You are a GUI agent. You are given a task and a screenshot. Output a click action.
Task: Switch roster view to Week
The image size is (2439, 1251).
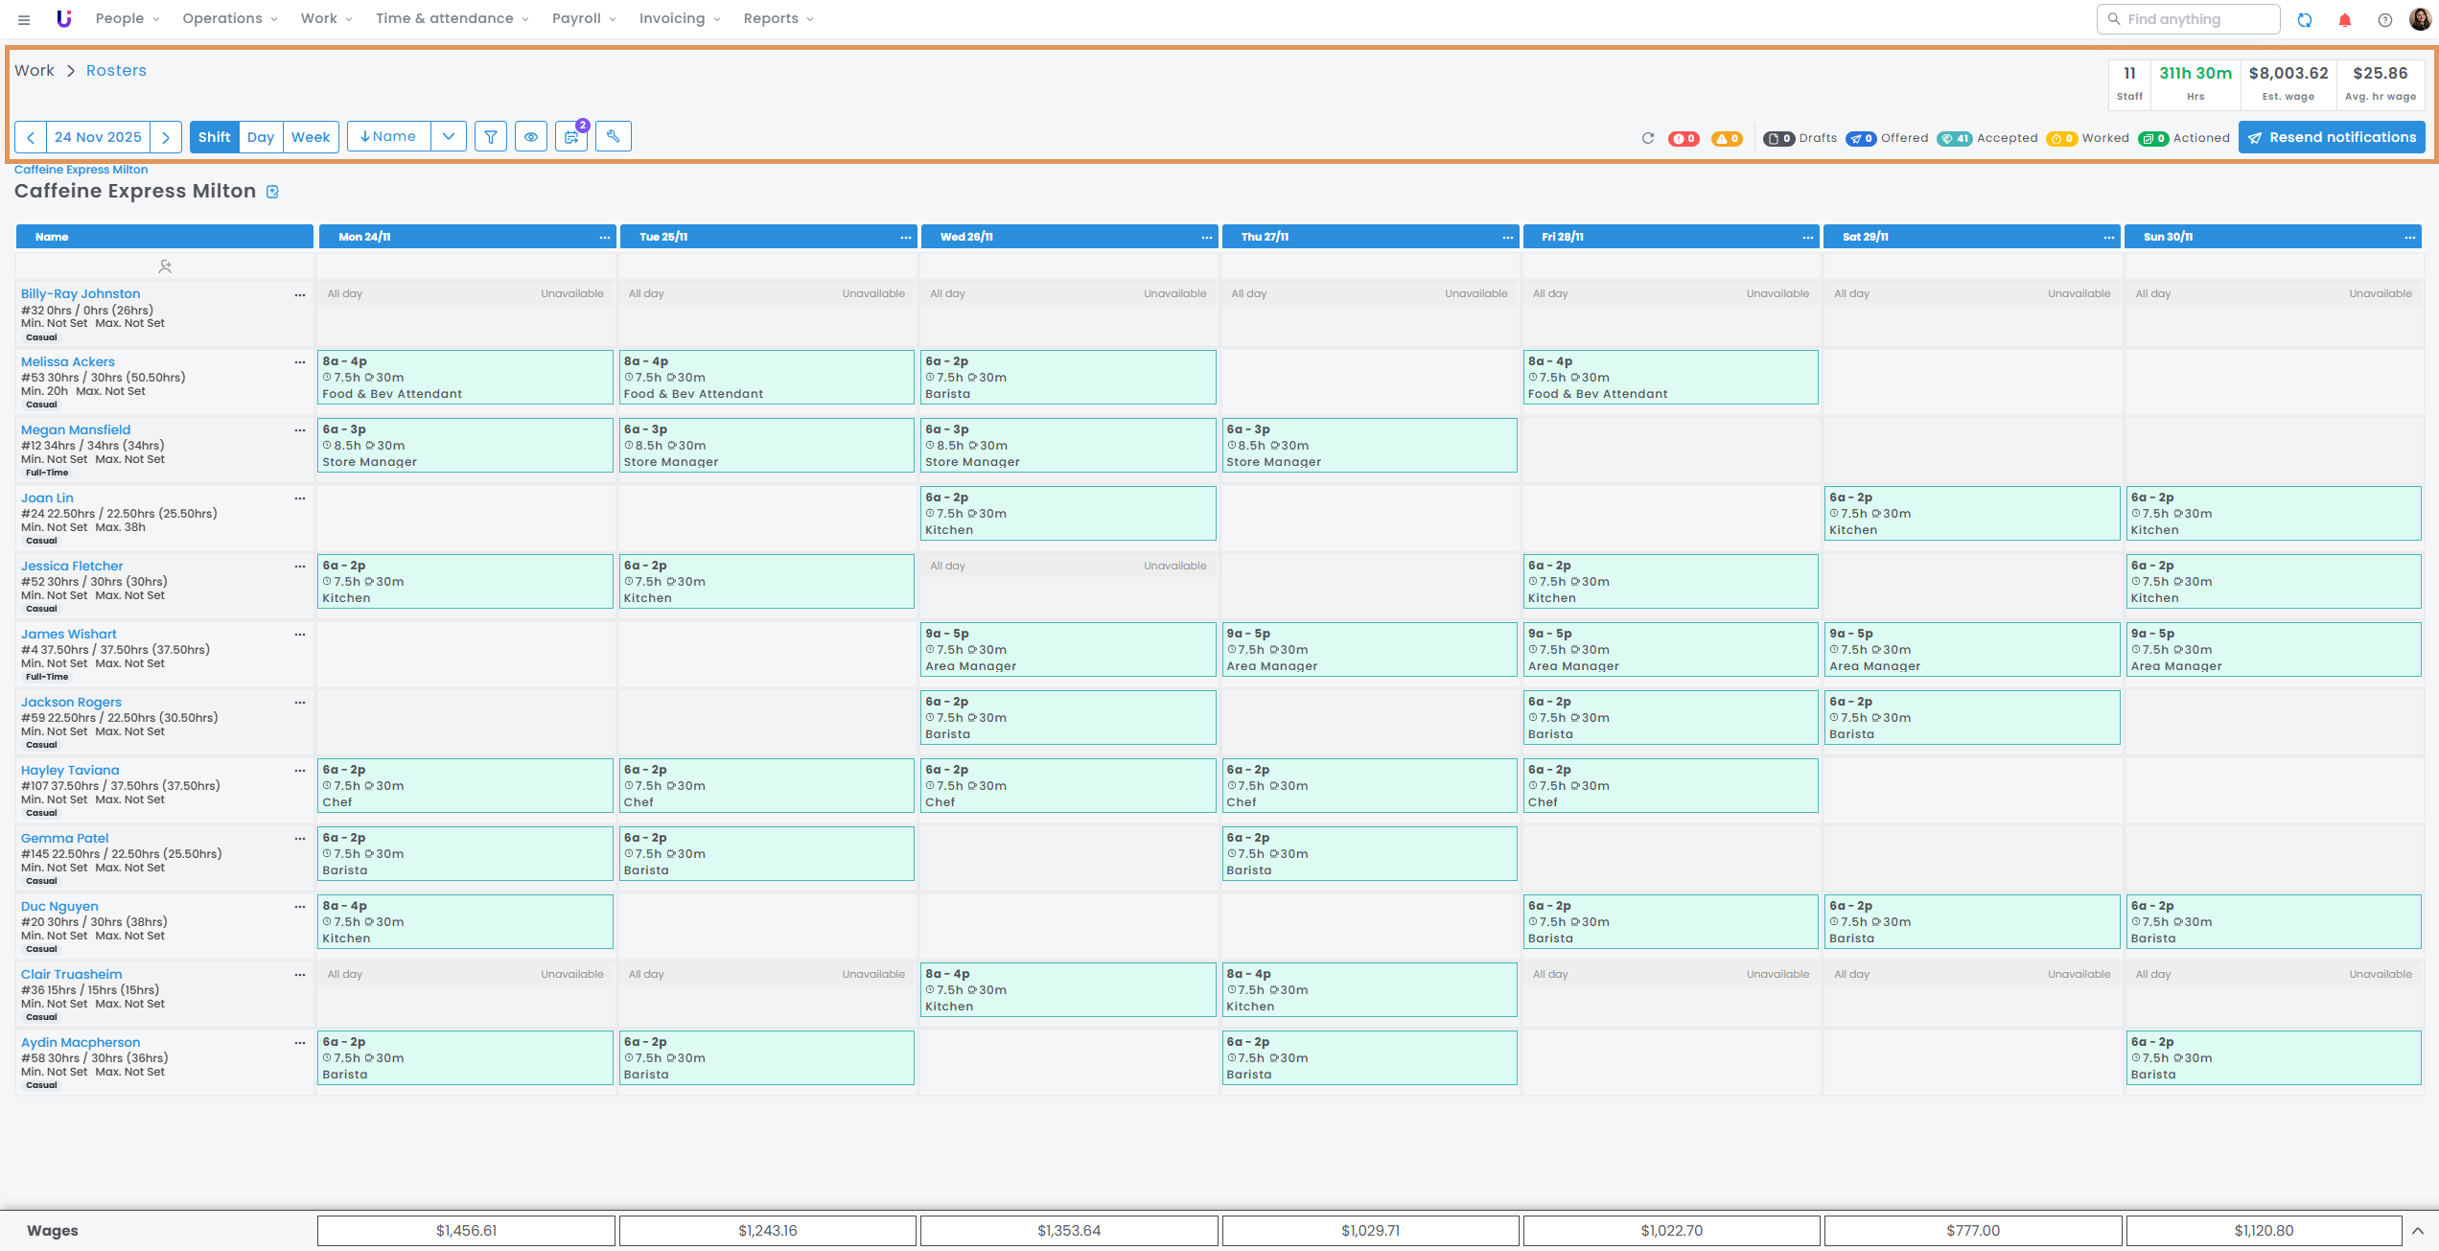311,137
